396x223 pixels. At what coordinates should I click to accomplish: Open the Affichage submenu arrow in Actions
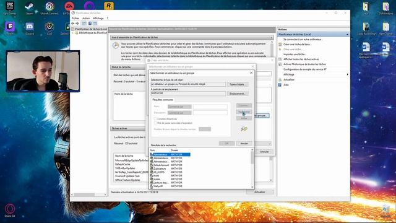tap(348, 74)
